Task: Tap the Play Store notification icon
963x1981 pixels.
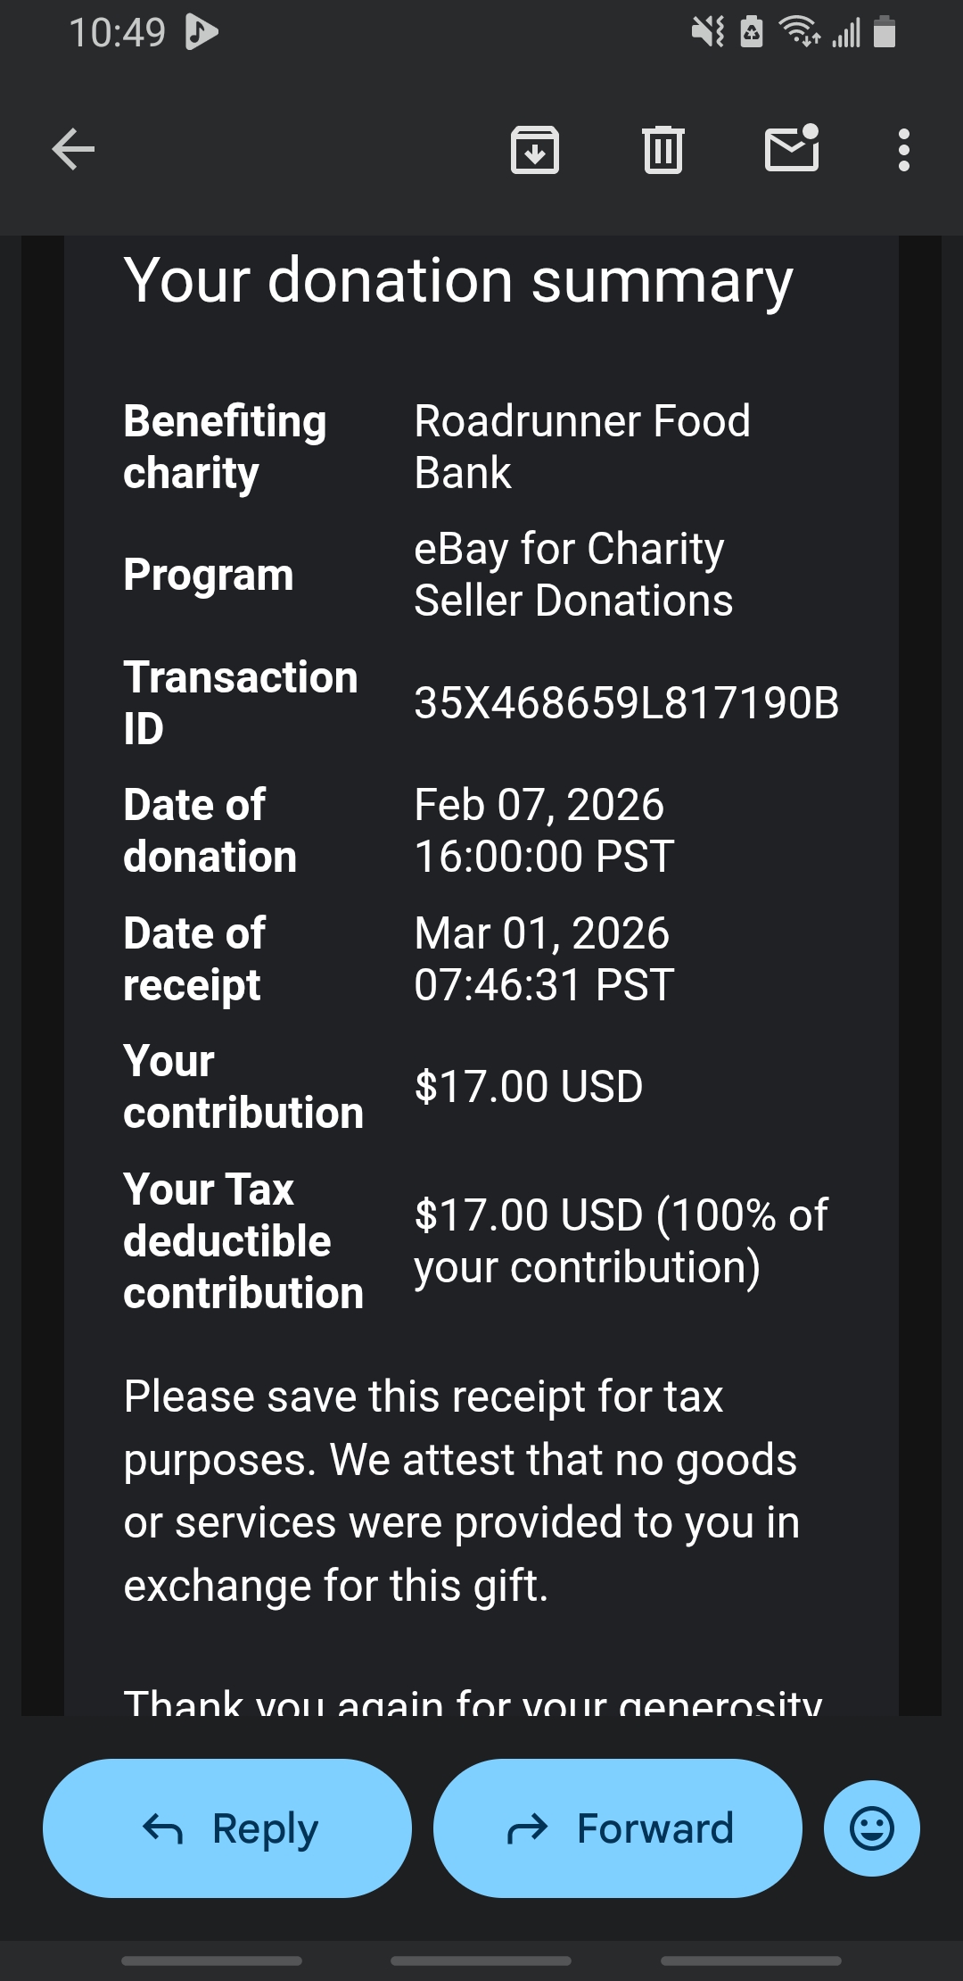Action: 201,32
